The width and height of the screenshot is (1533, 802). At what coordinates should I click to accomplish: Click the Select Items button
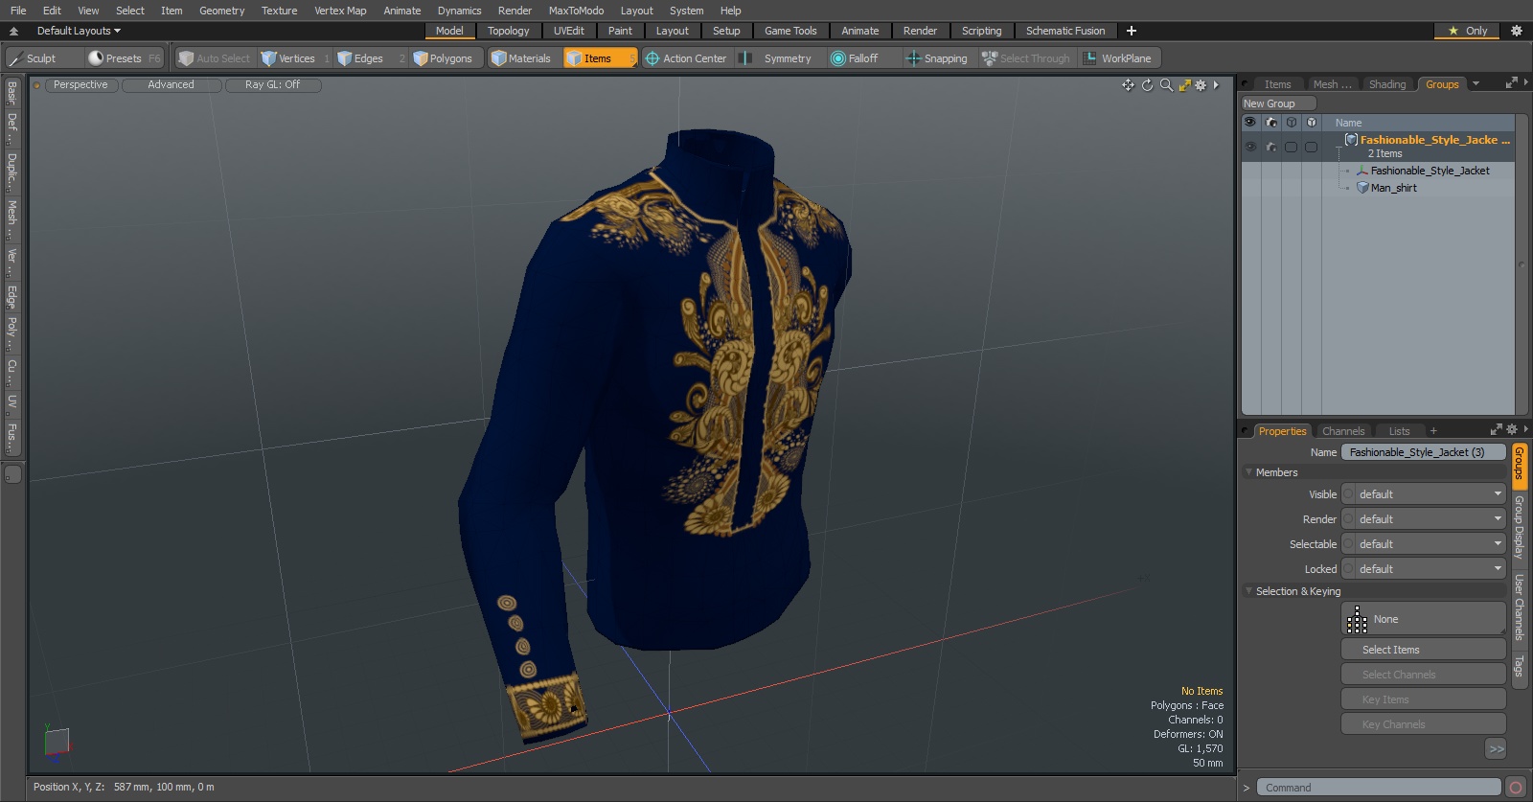[1424, 650]
